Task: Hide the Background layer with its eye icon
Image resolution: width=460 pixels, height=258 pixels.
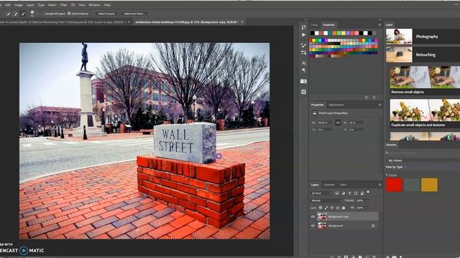Action: pos(313,226)
